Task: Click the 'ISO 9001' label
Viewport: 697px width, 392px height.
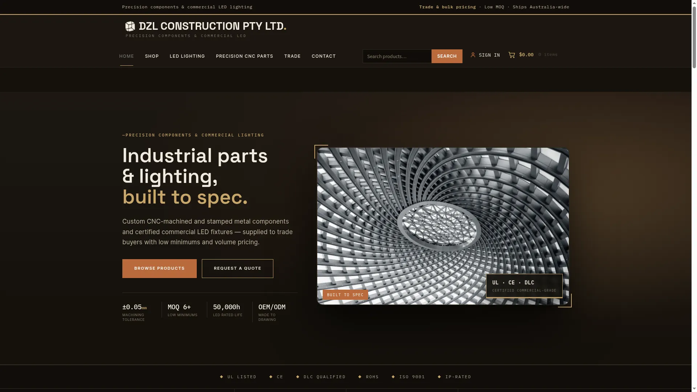Action: pyautogui.click(x=412, y=377)
